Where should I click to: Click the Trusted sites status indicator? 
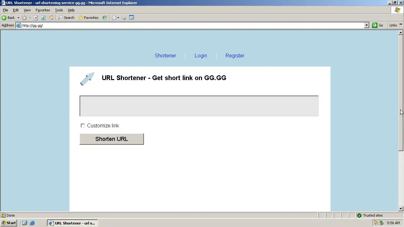(370, 215)
